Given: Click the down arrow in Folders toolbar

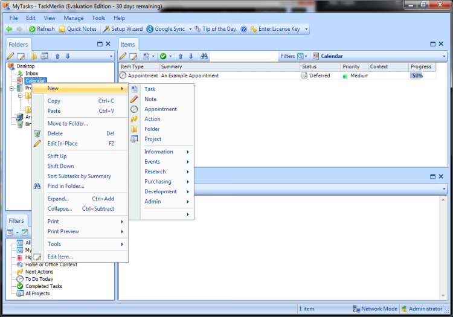Looking at the screenshot, I should [x=68, y=56].
